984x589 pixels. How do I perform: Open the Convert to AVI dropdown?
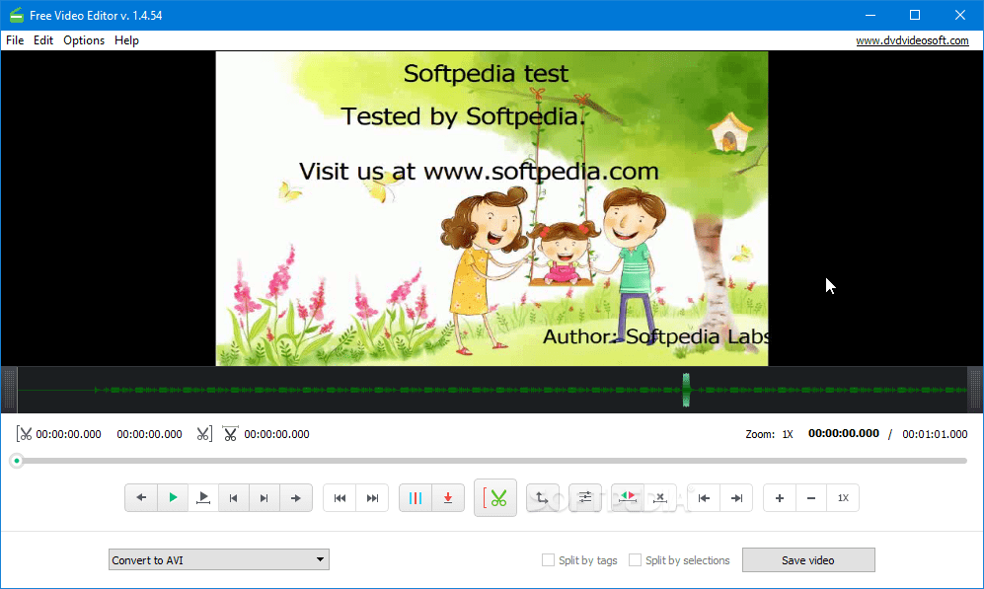pyautogui.click(x=219, y=559)
